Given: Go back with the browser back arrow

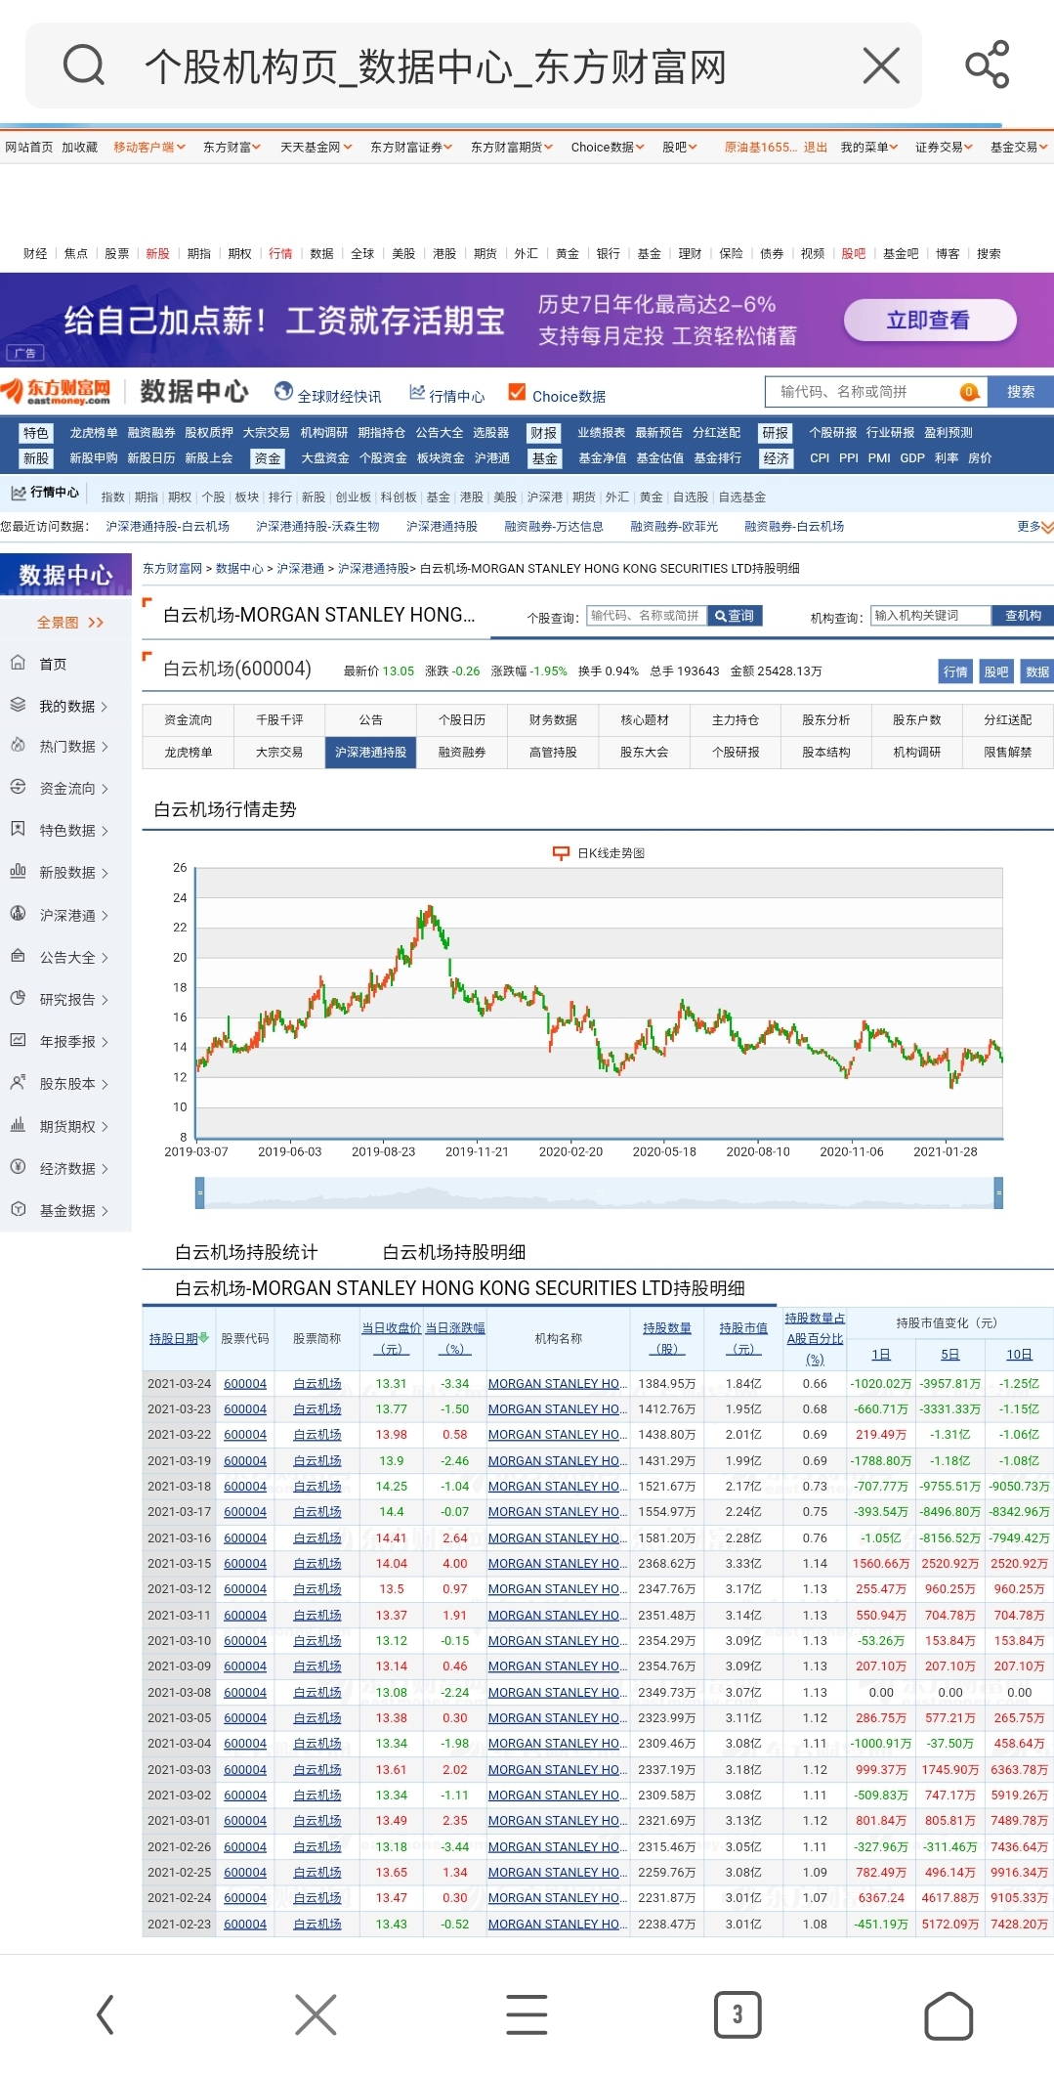Looking at the screenshot, I should pos(105,2014).
